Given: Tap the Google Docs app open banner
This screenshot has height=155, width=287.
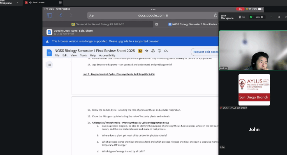Looking at the screenshot, I should [x=73, y=32].
